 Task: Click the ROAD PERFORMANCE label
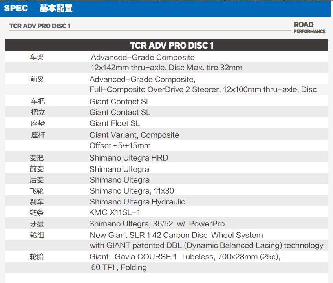309,27
